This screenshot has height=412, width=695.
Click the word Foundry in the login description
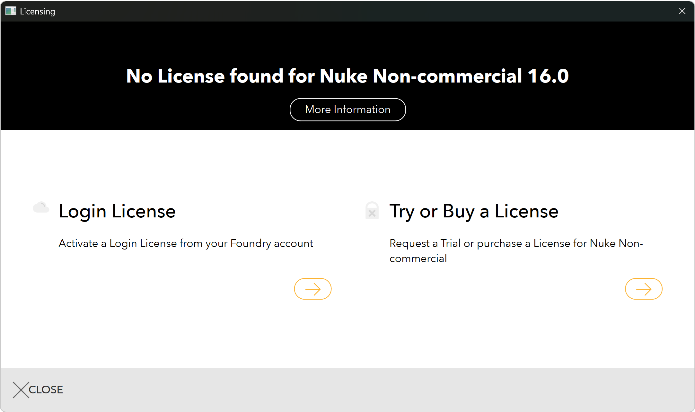click(251, 243)
